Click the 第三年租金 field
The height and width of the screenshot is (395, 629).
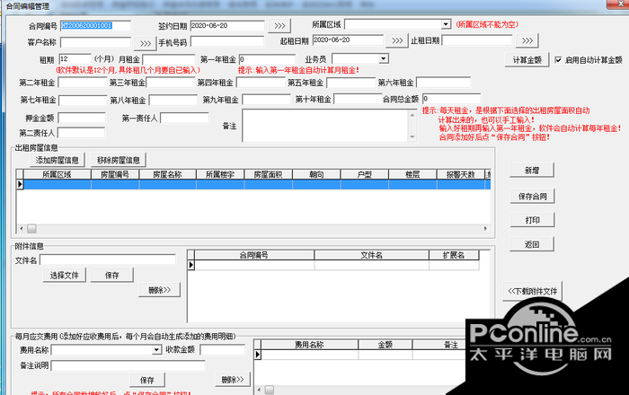(x=171, y=83)
